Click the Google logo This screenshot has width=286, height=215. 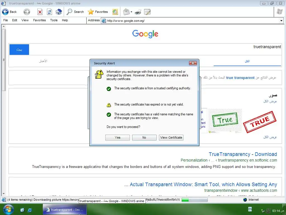tap(145, 34)
